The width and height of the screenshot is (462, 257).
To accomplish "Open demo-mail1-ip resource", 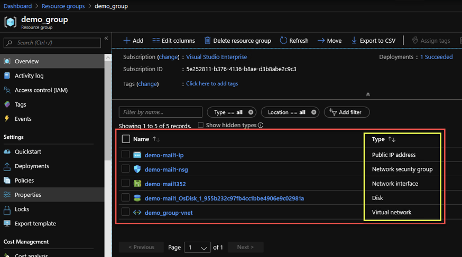I will [x=164, y=155].
